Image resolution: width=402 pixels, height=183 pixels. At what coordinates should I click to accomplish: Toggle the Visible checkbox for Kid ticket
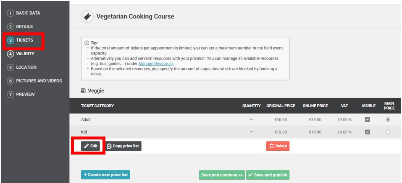[x=368, y=132]
